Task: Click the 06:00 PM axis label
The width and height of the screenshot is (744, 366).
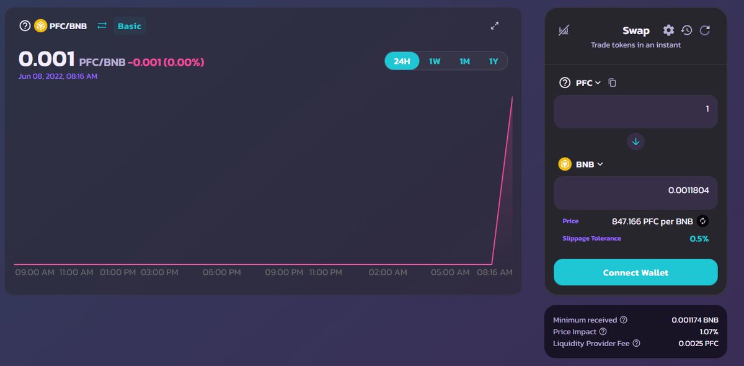Action: pos(222,272)
